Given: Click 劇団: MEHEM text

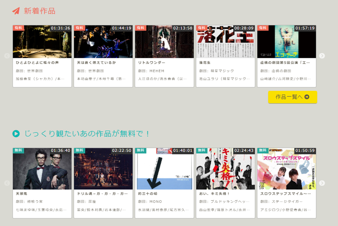Looking at the screenshot, I should [x=151, y=71].
